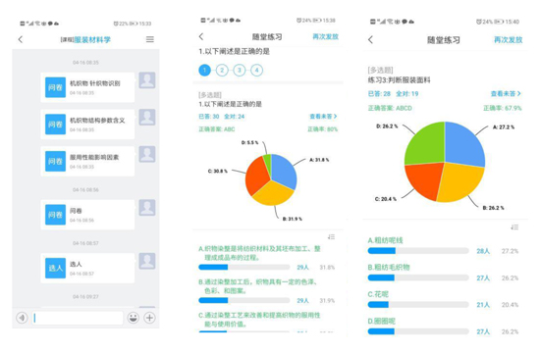Expand 查看未答 in question 1 panel
This screenshot has width=540, height=353.
point(323,117)
